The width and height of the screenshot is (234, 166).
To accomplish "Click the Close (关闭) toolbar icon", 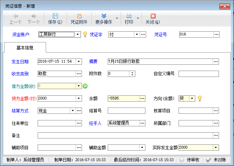I will pyautogui.click(x=152, y=16).
